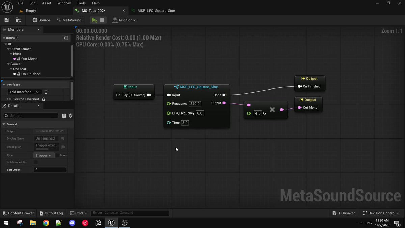Open the Type Trigger dropdown
This screenshot has height=228, width=405.
click(44, 155)
